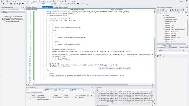Close the active Form1.cs tab
Screen dimensions: 189x106
point(51,7)
